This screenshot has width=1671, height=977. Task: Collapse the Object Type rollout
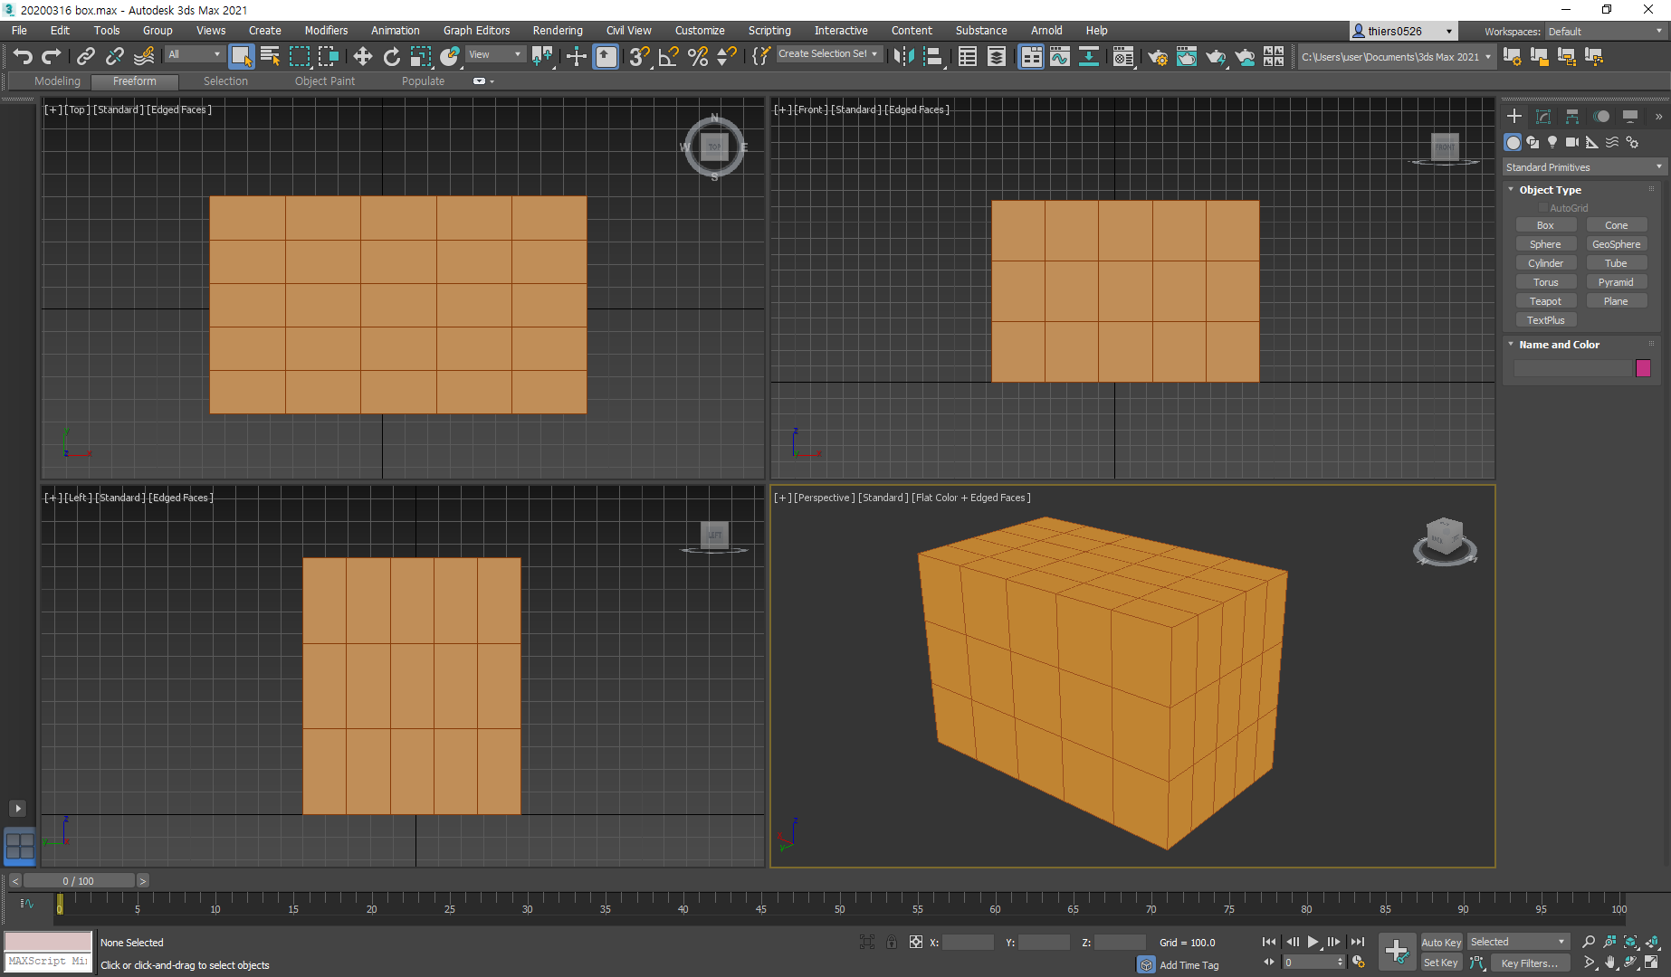1511,190
